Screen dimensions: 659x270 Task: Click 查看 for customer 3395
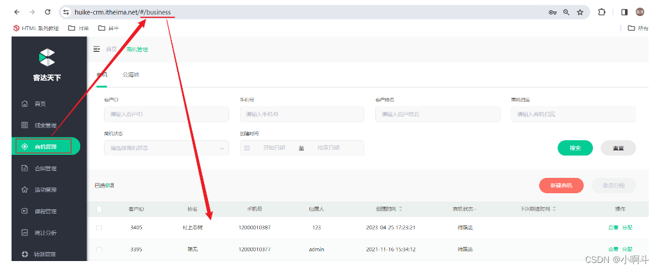coord(613,250)
